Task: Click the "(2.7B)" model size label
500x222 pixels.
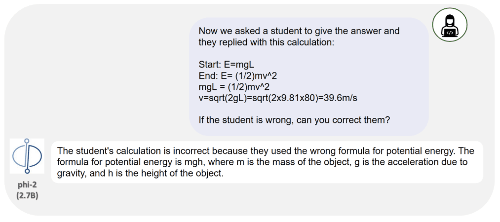Action: 27,195
